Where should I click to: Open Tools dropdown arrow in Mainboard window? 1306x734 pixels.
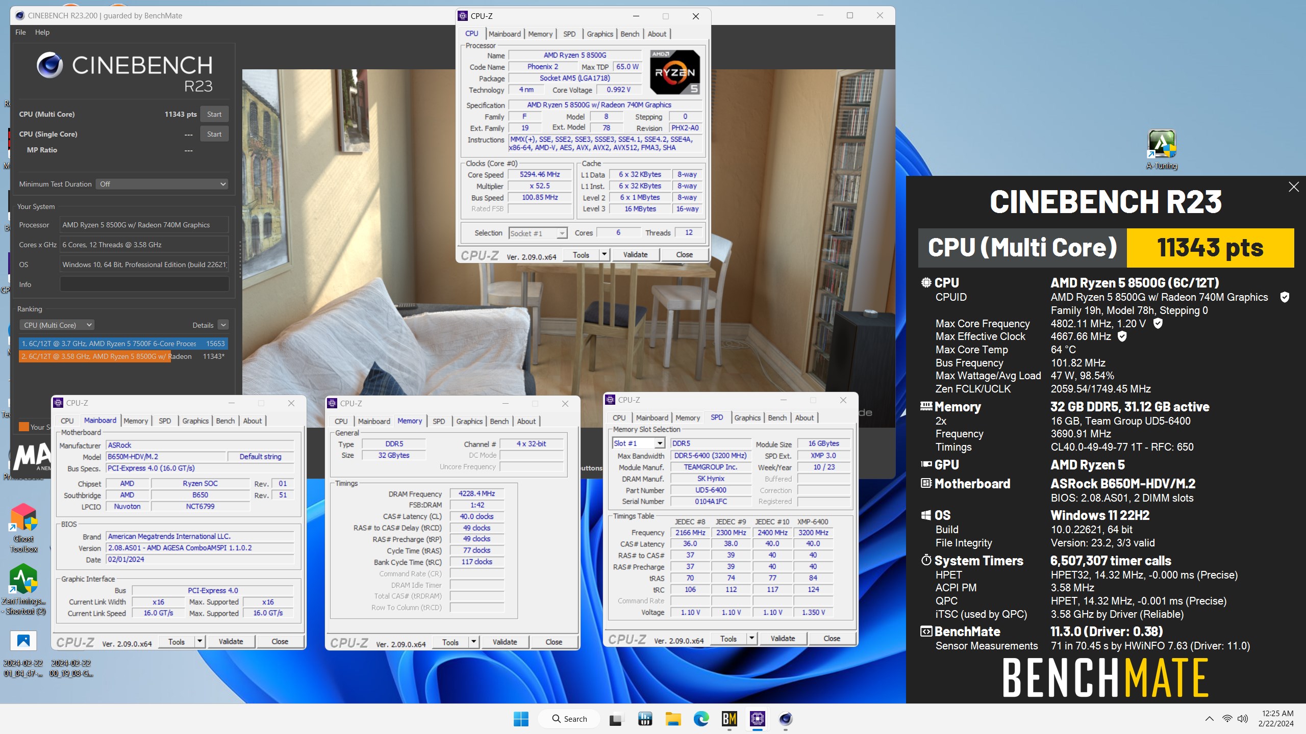(200, 642)
